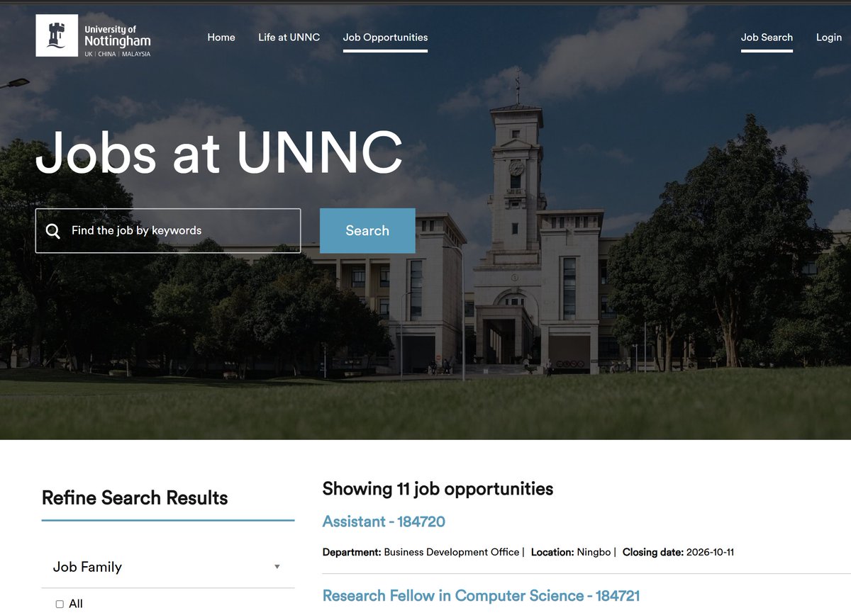Image resolution: width=851 pixels, height=615 pixels.
Task: Click the magnifier icon in search box
Action: (52, 231)
